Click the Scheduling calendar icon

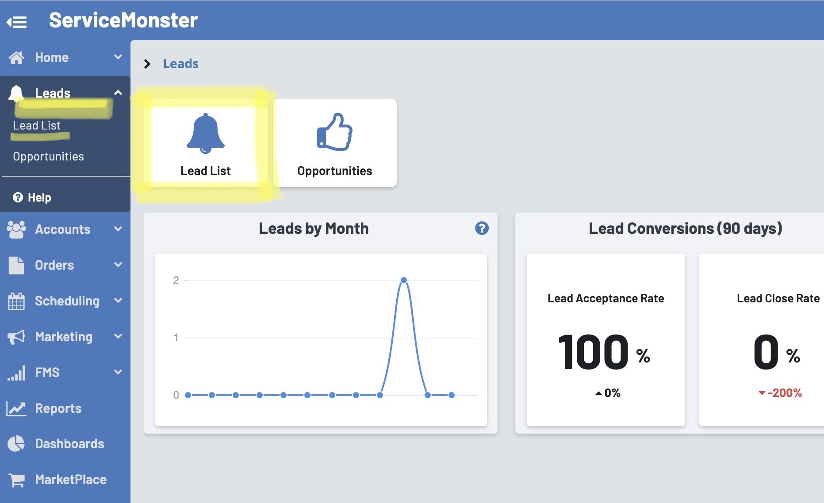16,301
